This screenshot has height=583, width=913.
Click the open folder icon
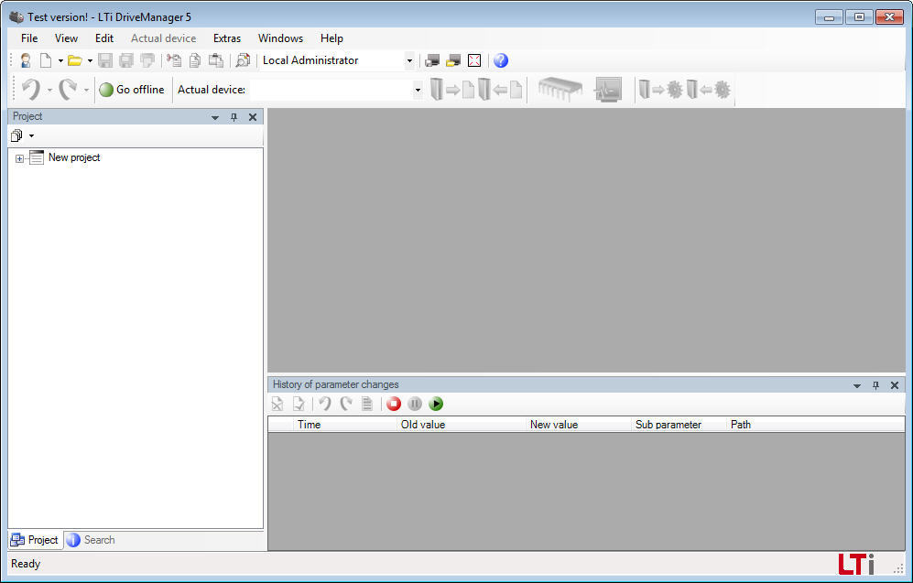coord(74,60)
